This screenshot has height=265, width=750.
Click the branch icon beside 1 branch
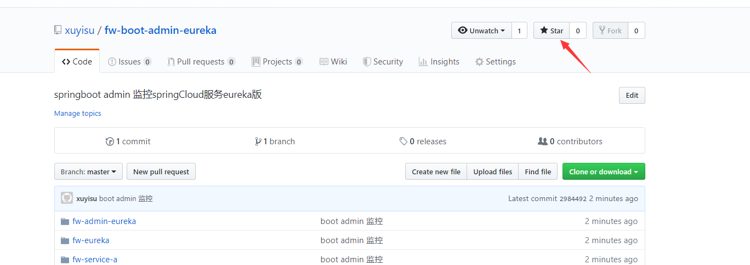tap(258, 142)
